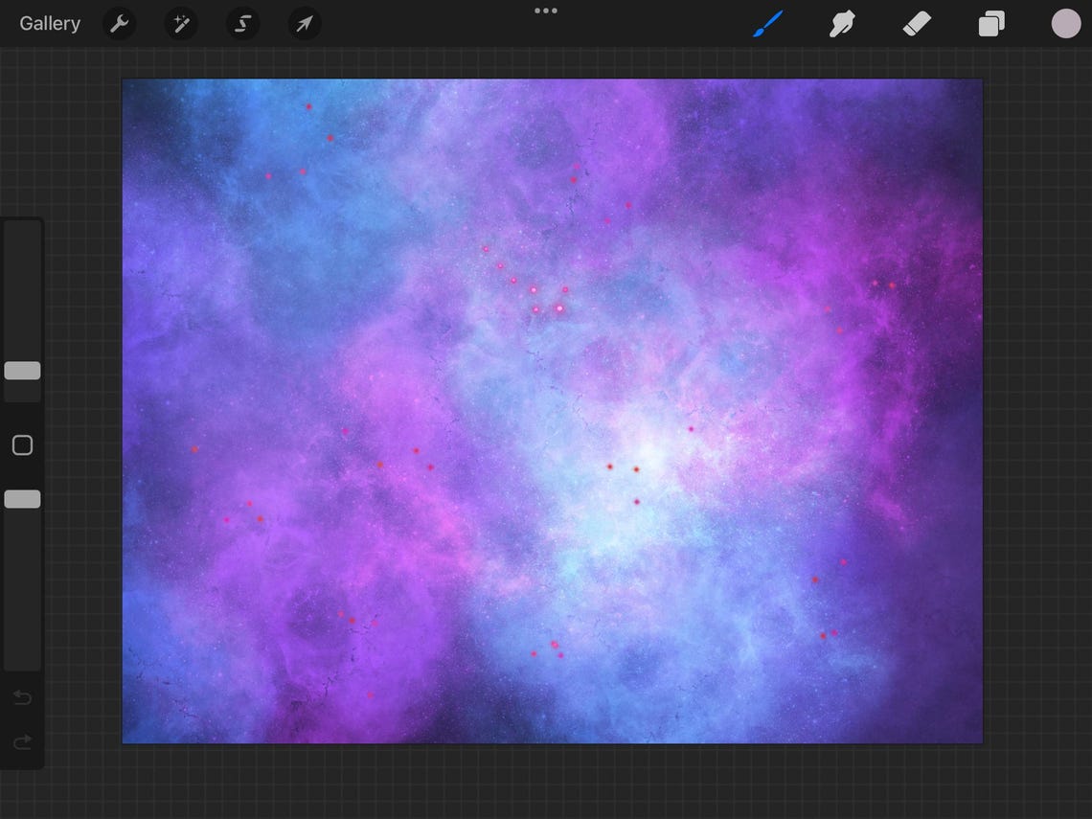Viewport: 1092px width, 819px height.
Task: Click the three-dot menu at top center
Action: pyautogui.click(x=545, y=11)
